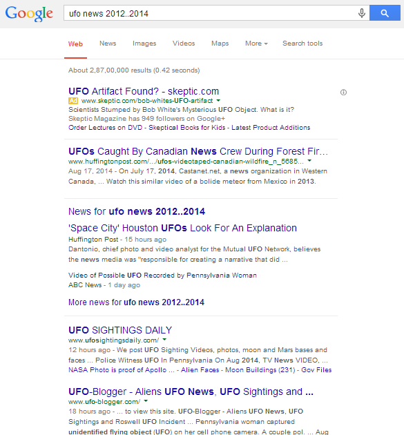Activate voice search microphone icon
The height and width of the screenshot is (435, 404).
362,13
